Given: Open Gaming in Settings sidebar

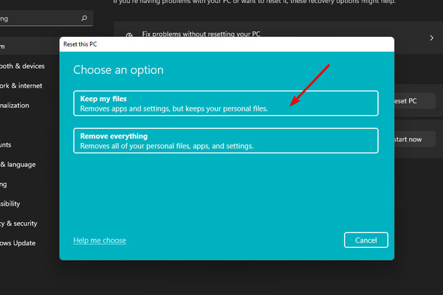Looking at the screenshot, I should click(x=4, y=184).
